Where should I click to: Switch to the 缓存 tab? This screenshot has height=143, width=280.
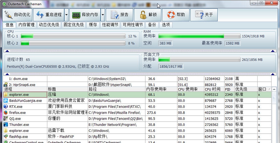[93, 25]
